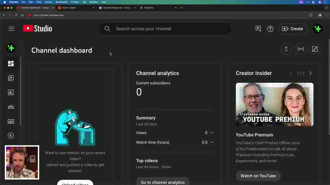Click Watch on YouTube button
Viewport: 330px width, 185px height.
coord(258,176)
